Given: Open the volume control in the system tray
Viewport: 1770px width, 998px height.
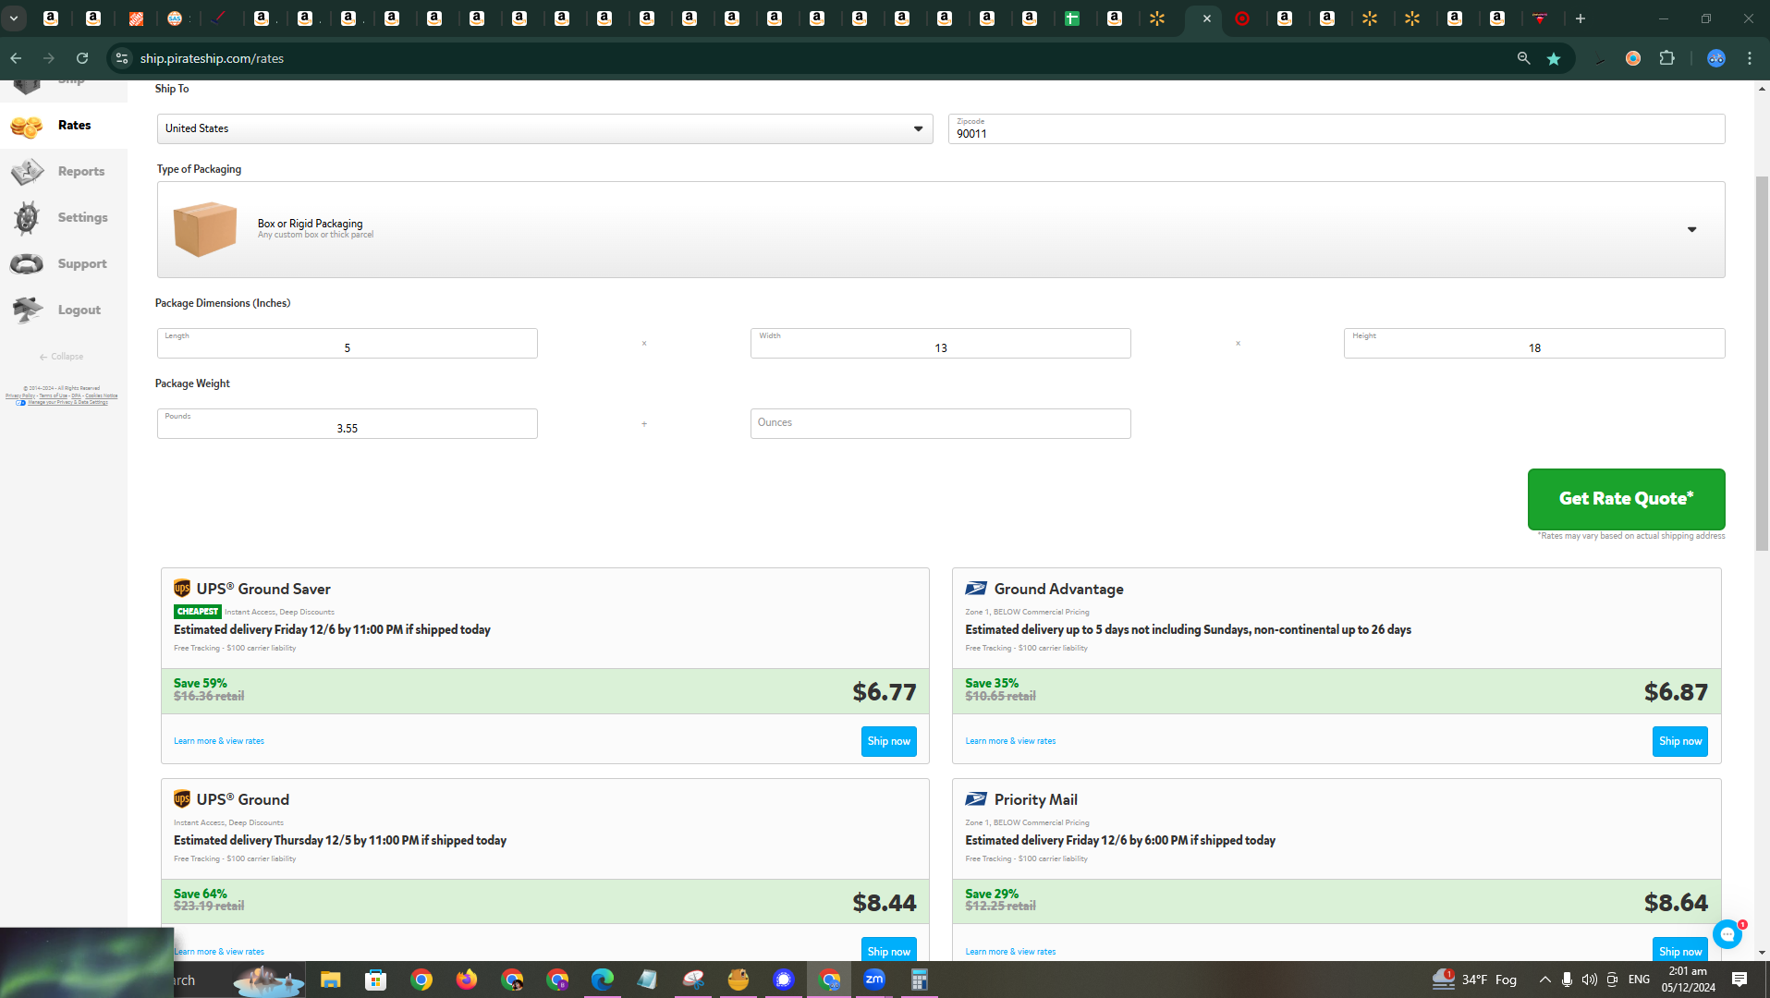Looking at the screenshot, I should pyautogui.click(x=1589, y=980).
